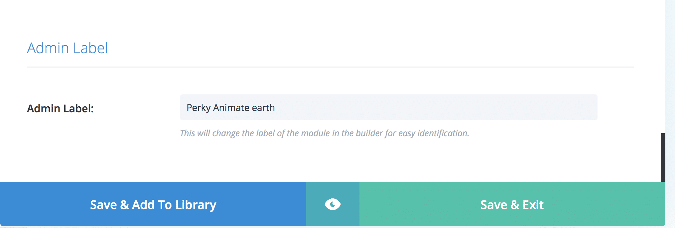
Task: Click the word 'Perky' in the input
Action: coord(199,108)
